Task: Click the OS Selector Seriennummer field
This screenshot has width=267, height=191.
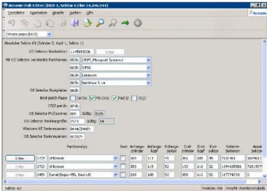Action: click(77, 136)
